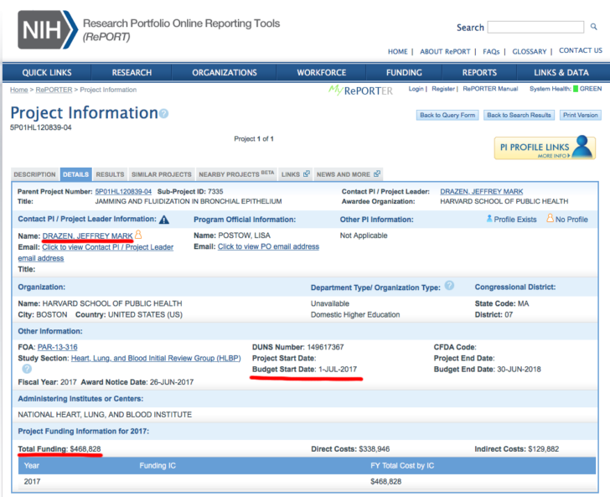610x497 pixels.
Task: Open FUNDING menu
Action: tap(404, 73)
